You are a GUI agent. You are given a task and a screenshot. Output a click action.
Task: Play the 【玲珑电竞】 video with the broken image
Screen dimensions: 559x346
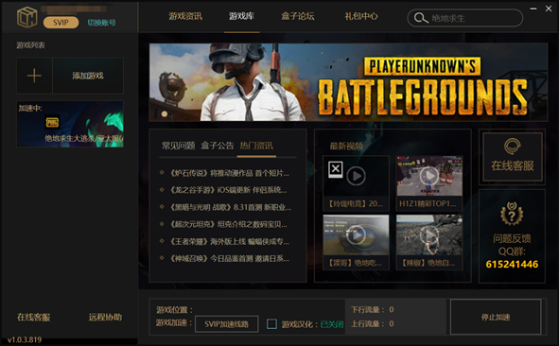coord(356,176)
